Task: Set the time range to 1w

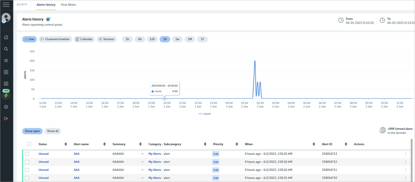Action: click(x=177, y=39)
